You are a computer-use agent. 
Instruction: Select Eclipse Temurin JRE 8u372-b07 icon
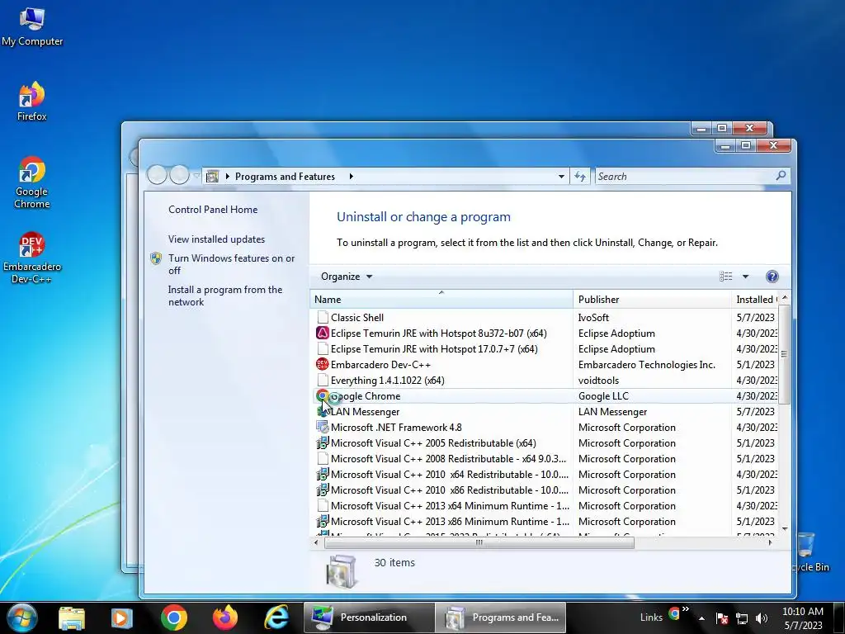323,334
